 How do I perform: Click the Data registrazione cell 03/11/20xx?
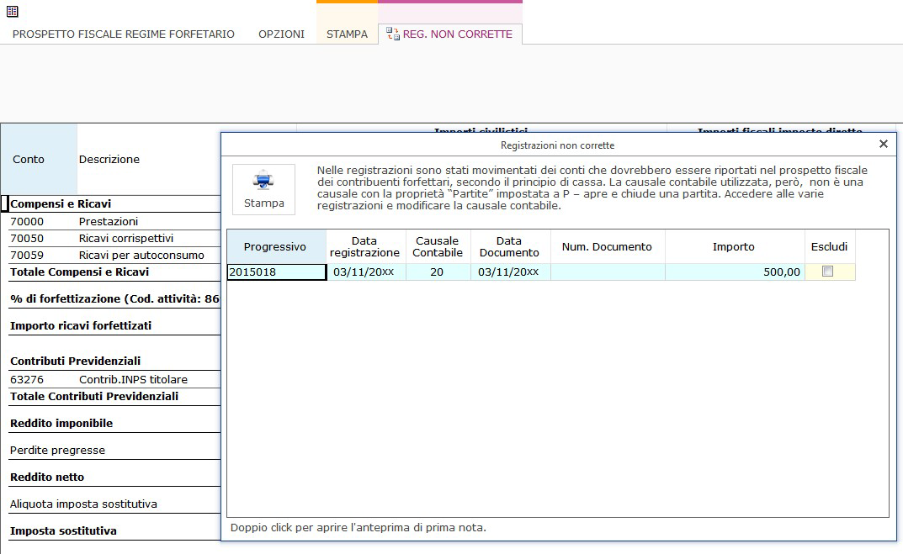click(x=364, y=272)
